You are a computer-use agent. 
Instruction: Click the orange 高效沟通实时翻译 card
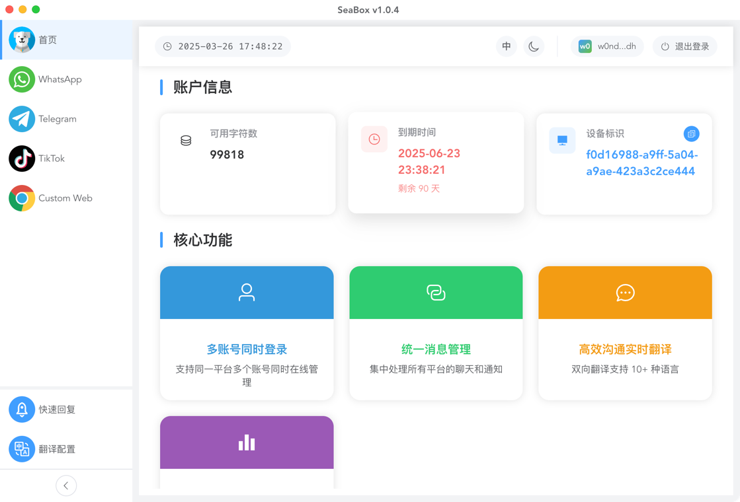[x=626, y=334]
